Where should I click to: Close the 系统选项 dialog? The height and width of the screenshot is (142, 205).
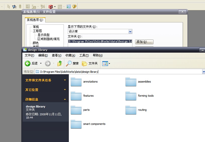[x=182, y=12]
